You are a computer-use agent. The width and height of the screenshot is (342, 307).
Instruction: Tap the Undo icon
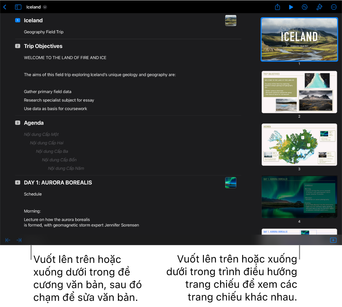point(305,7)
